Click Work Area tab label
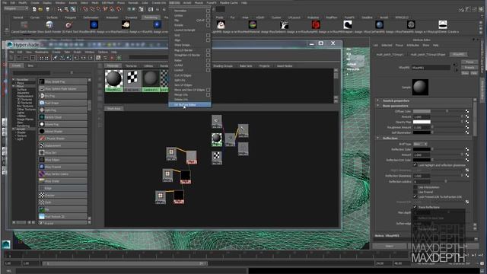 click(113, 109)
